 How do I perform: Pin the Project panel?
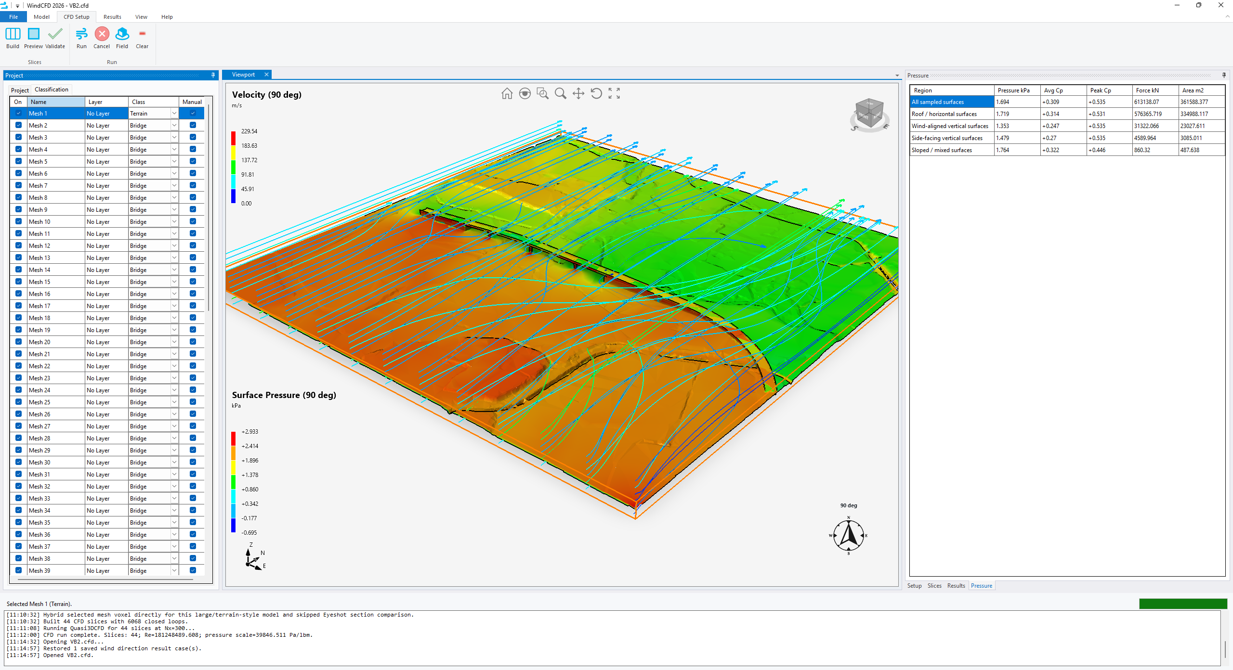click(213, 75)
